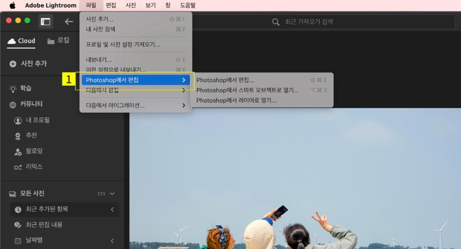Choose 사진 추가... menu item
The height and width of the screenshot is (249, 461).
pyautogui.click(x=136, y=19)
